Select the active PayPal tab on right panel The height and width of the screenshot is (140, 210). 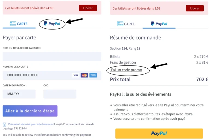[159, 24]
